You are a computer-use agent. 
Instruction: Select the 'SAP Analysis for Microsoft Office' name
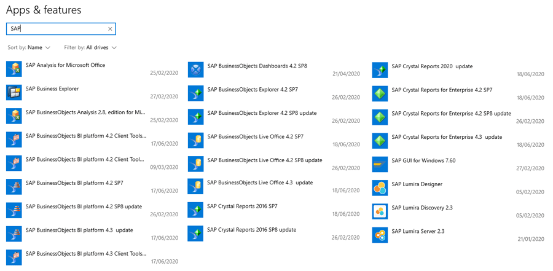(x=65, y=65)
